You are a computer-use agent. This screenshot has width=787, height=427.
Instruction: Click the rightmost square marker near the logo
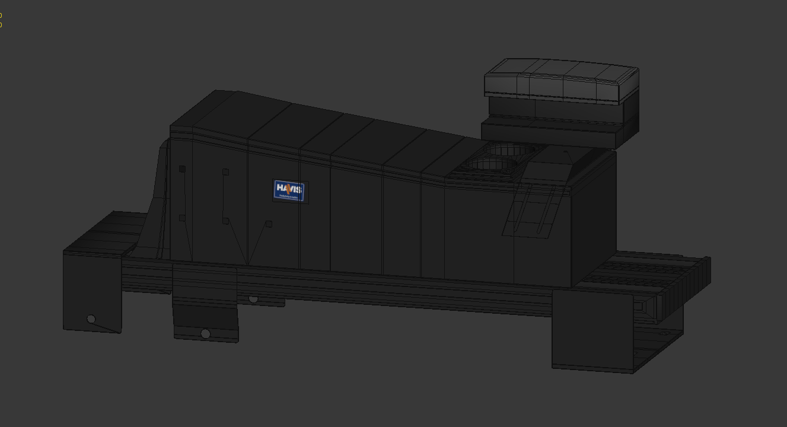click(269, 224)
